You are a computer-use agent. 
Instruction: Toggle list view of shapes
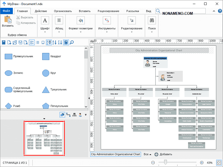pyautogui.click(x=37, y=43)
